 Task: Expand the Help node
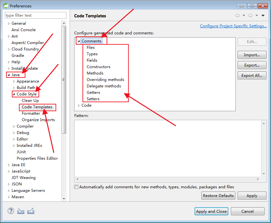[x=9, y=62]
